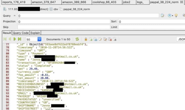Viewport: 185px width, 110px height.
Task: Expand the arrow beside the Query label
Action: (14, 16)
